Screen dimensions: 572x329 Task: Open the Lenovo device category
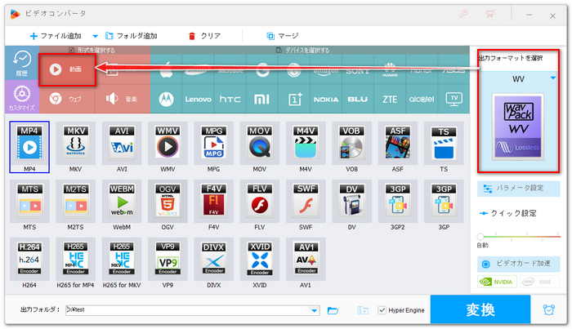tap(198, 99)
